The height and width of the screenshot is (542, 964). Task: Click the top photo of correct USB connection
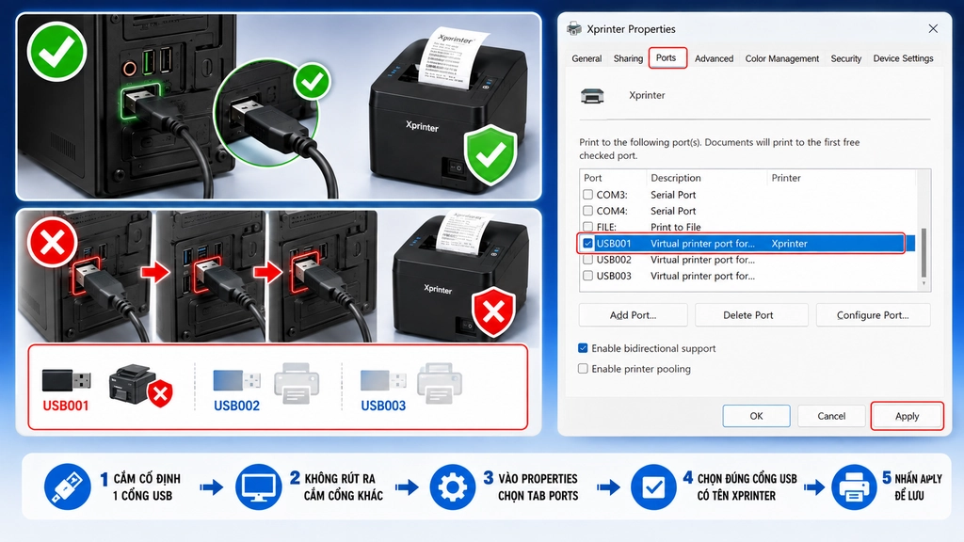[279, 106]
